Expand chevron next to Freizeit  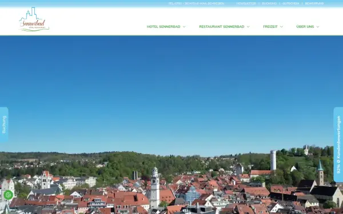281,27
